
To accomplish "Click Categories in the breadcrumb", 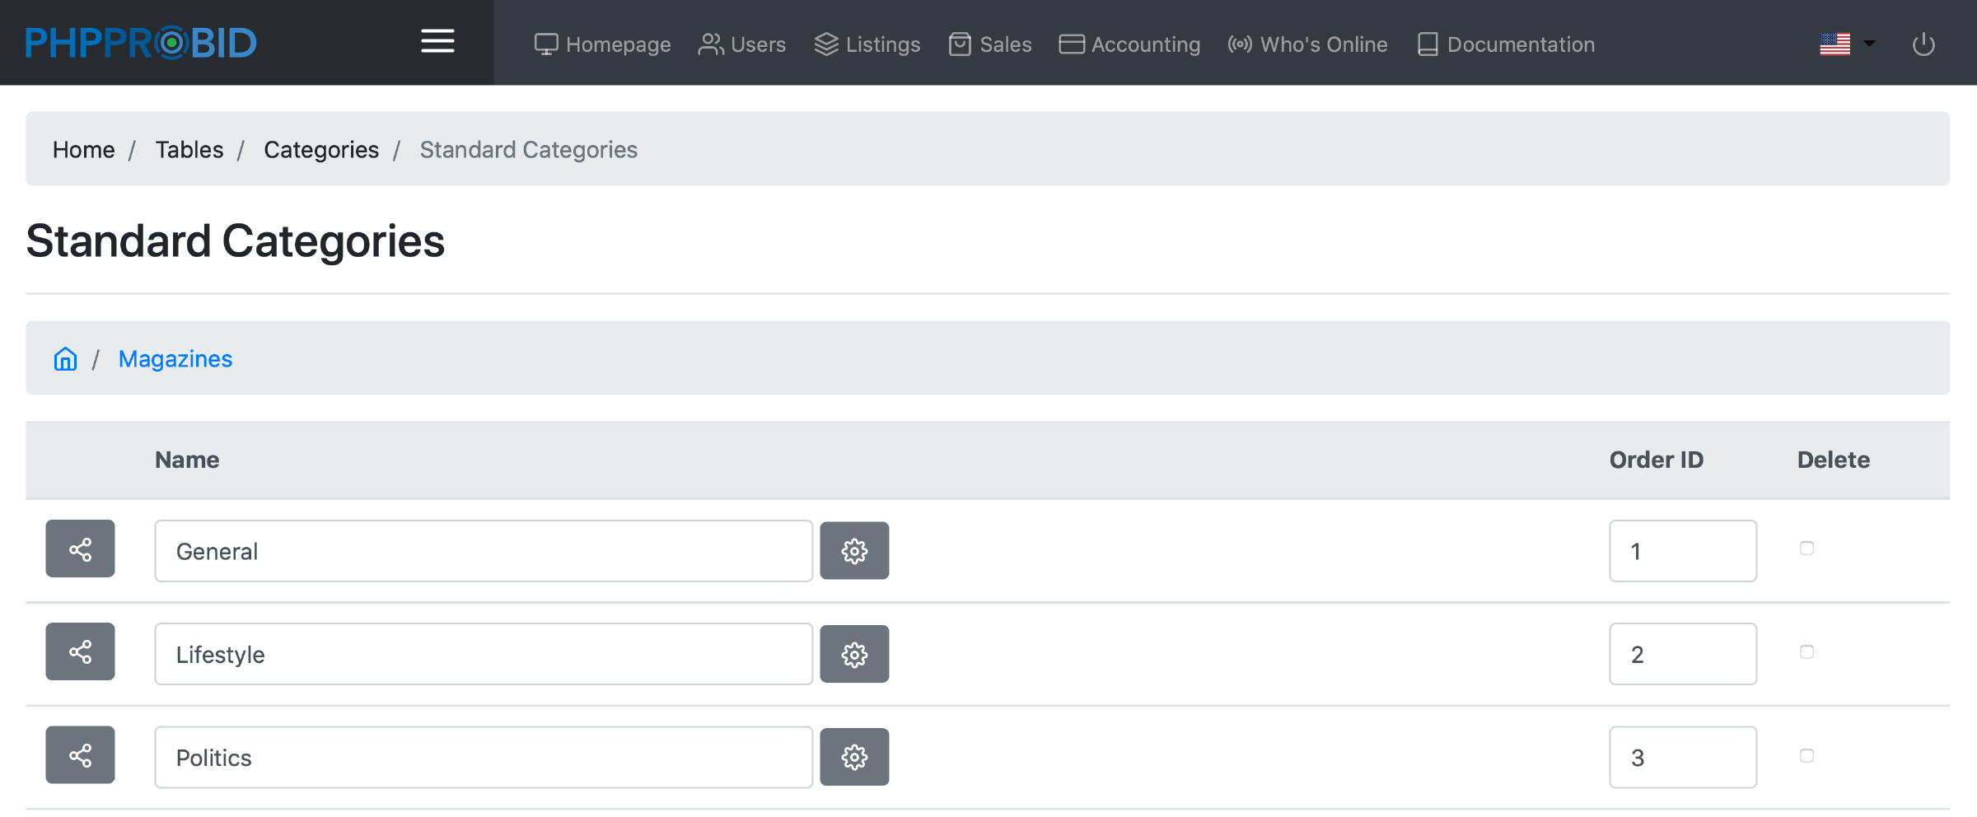I will click(x=321, y=150).
